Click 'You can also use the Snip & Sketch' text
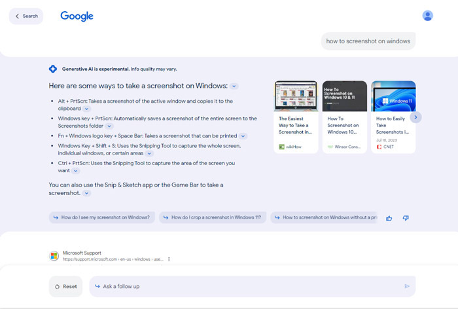The image size is (458, 309). (x=136, y=189)
